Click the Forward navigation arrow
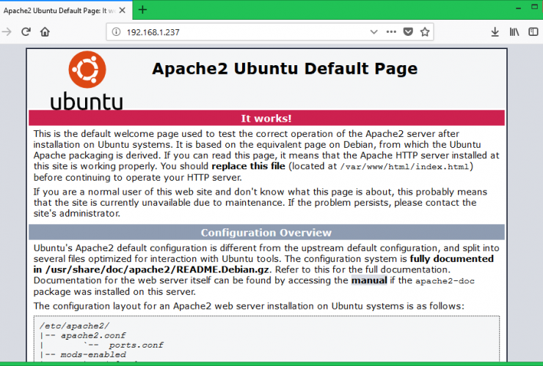 pyautogui.click(x=7, y=32)
